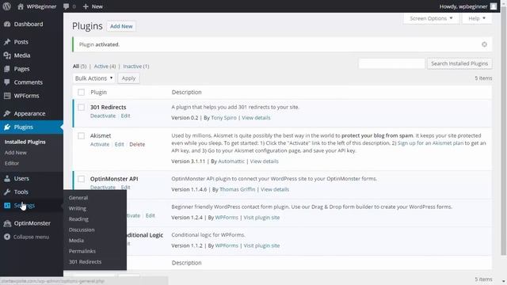Dismiss the Plugin activated notice
This screenshot has height=285, width=507.
[484, 44]
